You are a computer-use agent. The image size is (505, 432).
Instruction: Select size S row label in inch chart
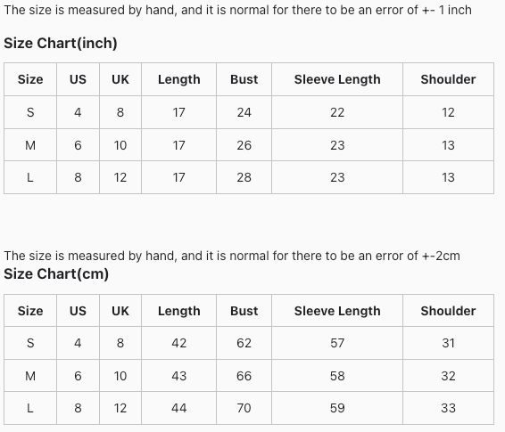click(x=30, y=112)
